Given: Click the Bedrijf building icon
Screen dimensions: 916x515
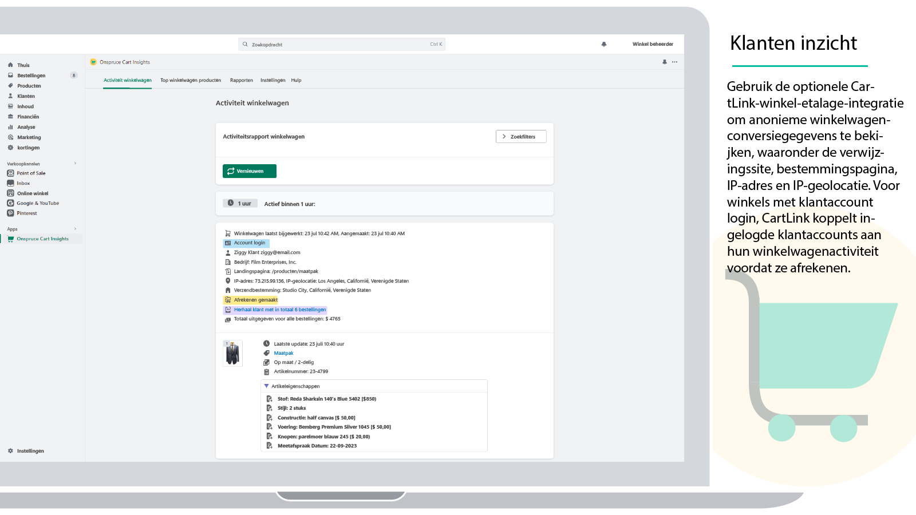Looking at the screenshot, I should click(x=228, y=262).
